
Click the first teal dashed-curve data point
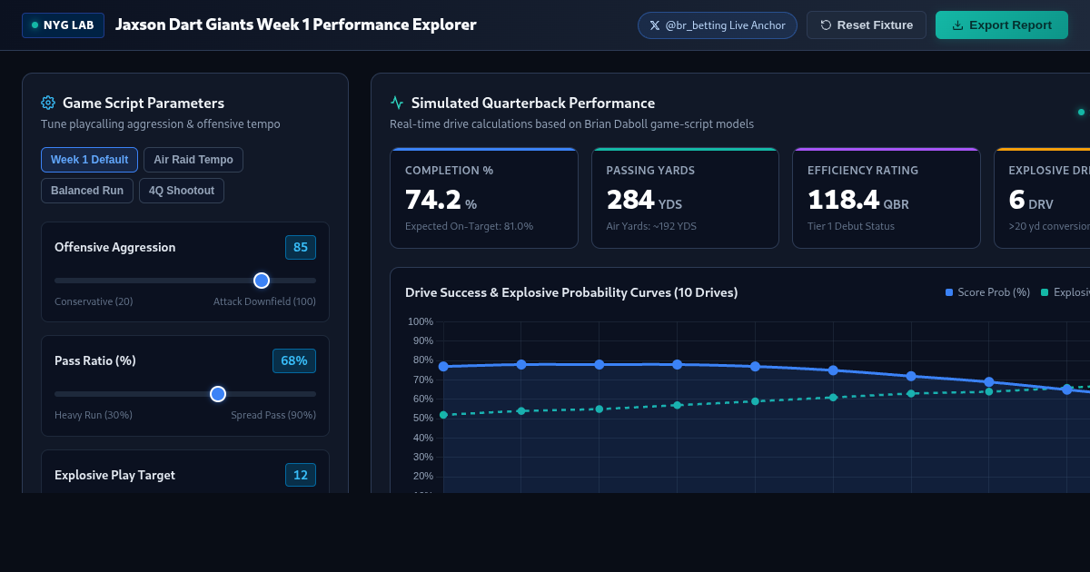click(443, 415)
